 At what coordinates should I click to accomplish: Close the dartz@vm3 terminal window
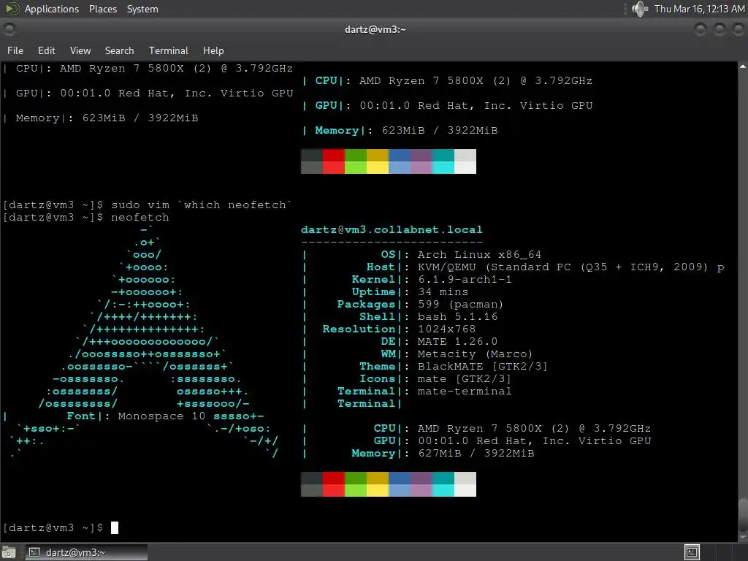[737, 29]
